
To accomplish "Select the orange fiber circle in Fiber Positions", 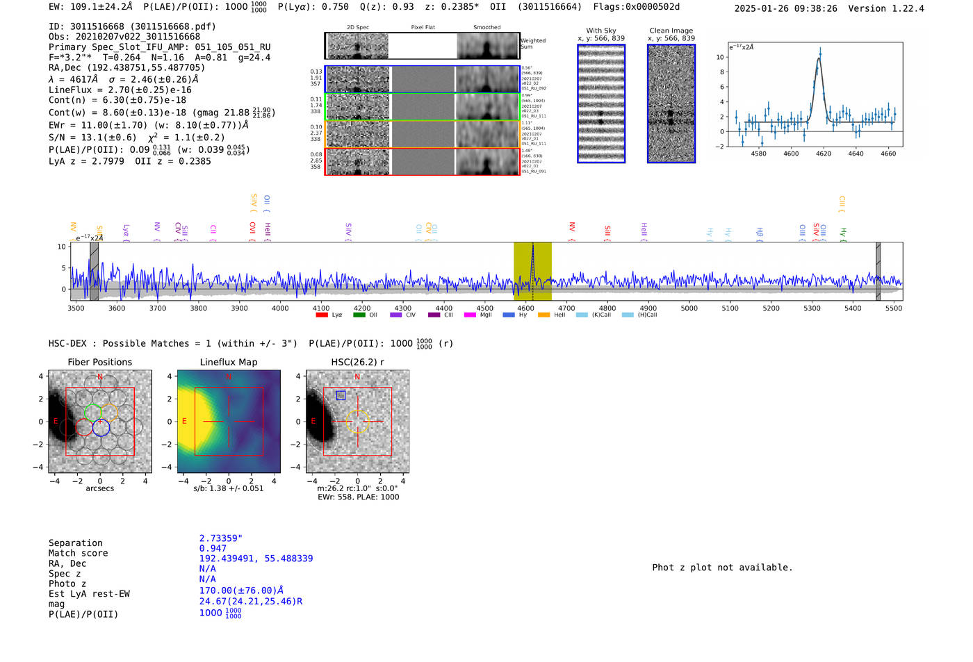I will [109, 412].
